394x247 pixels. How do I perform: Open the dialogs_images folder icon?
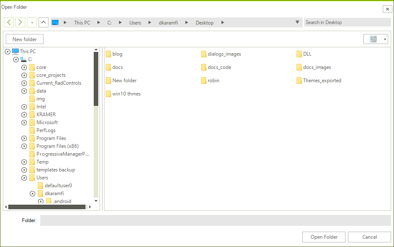(204, 54)
